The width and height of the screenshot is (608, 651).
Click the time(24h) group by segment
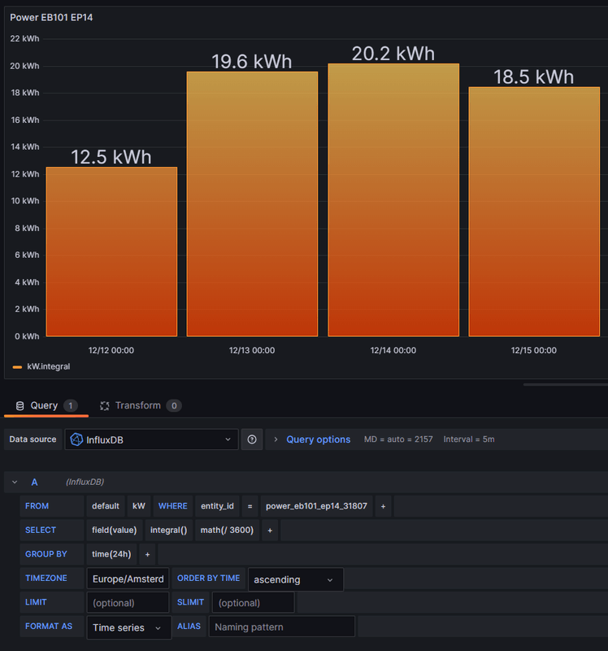click(112, 554)
